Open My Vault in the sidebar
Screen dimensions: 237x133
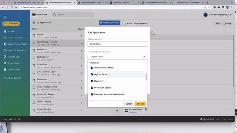[11, 31]
